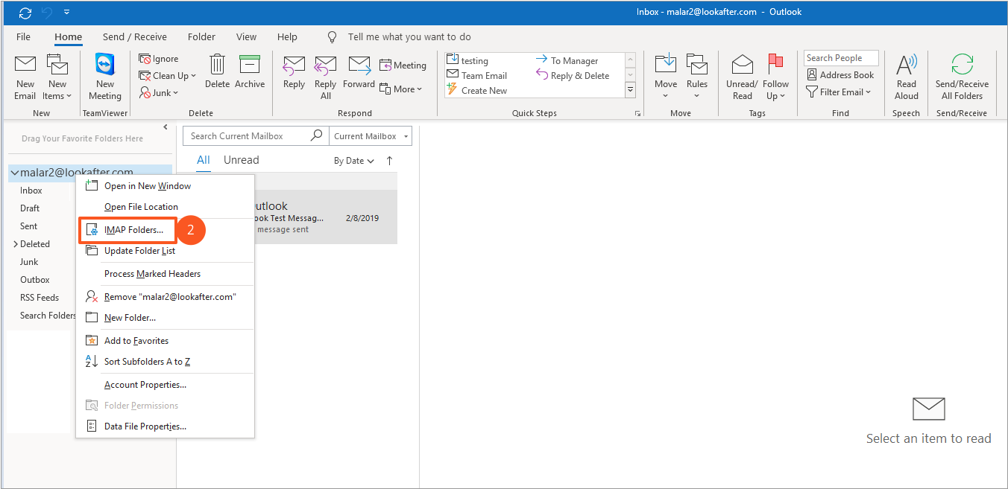
Task: Select IMAP Folders... menu entry
Action: coord(127,230)
